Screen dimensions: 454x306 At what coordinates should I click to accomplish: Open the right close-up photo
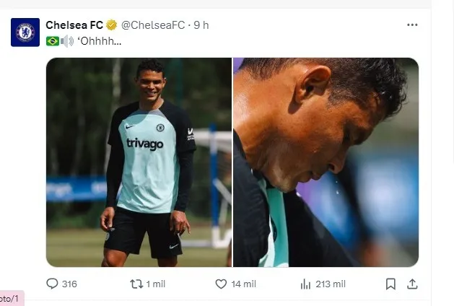[326, 162]
